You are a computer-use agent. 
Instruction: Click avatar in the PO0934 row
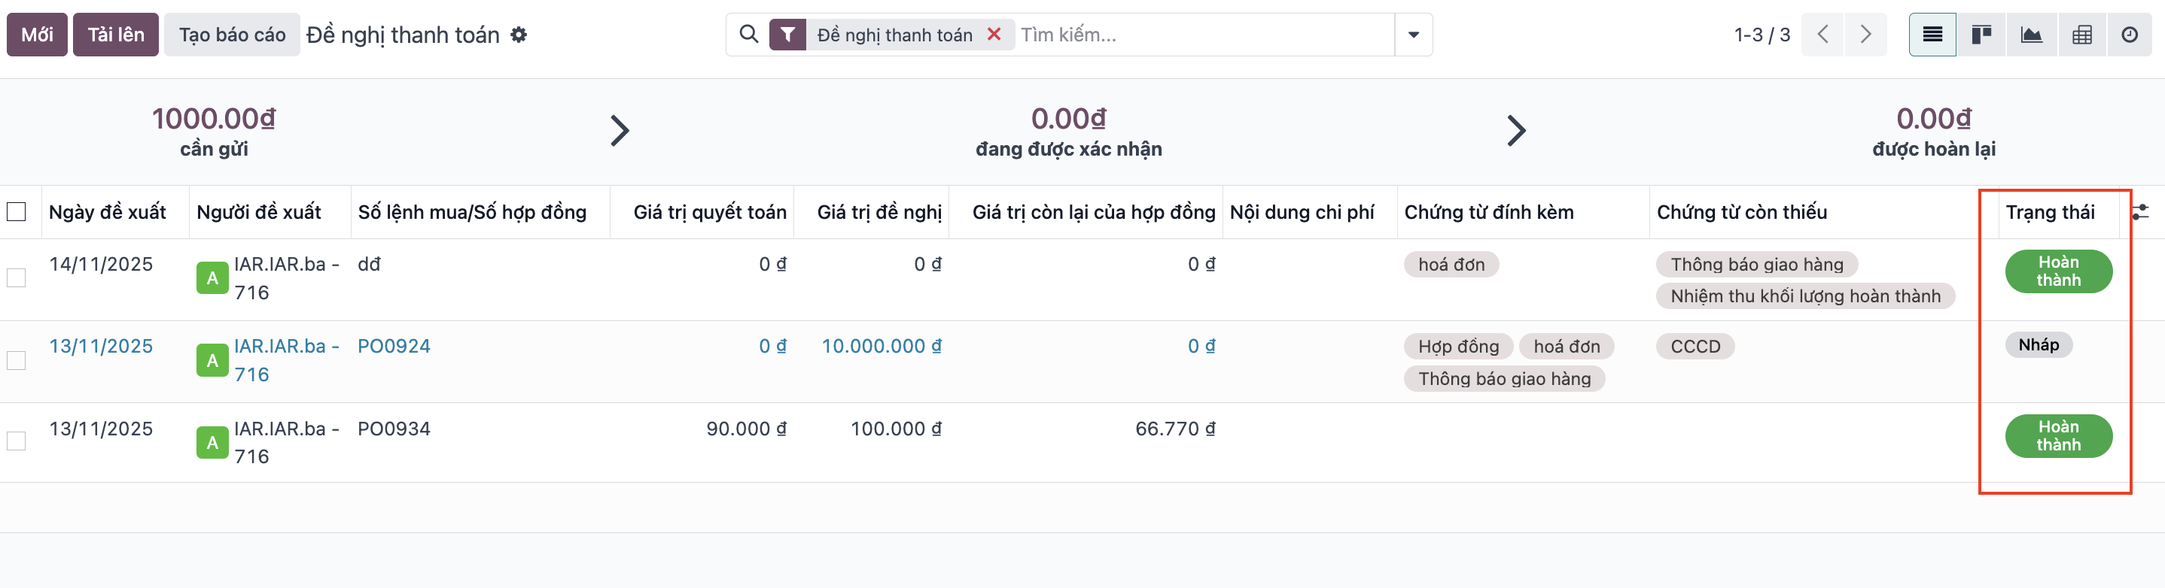212,443
